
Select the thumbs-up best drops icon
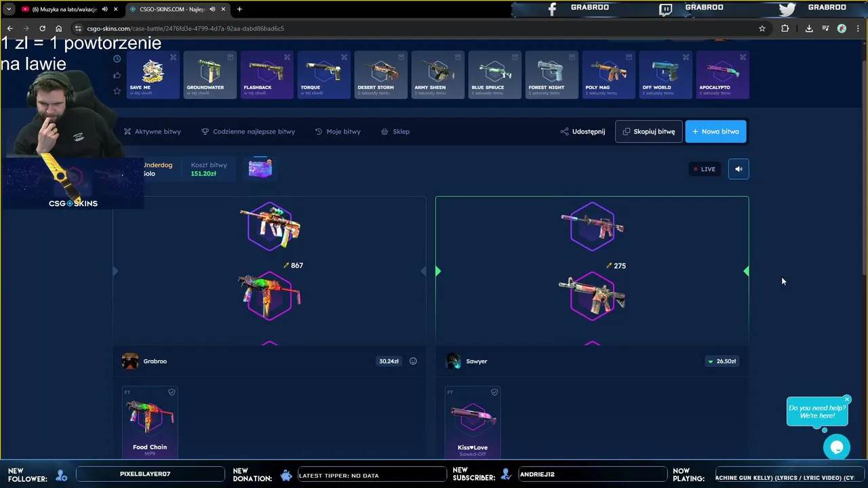pos(117,75)
